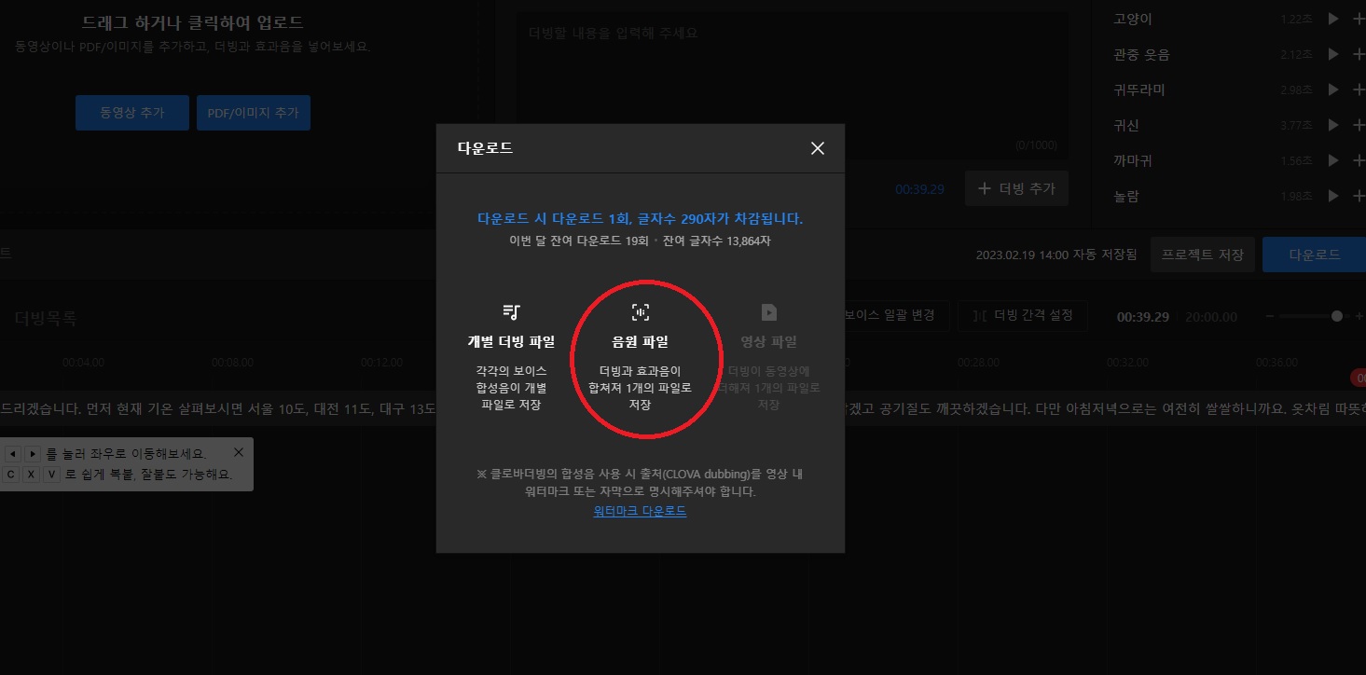Image resolution: width=1366 pixels, height=675 pixels.
Task: Save project via 프로젝트 저장 button
Action: click(1202, 254)
